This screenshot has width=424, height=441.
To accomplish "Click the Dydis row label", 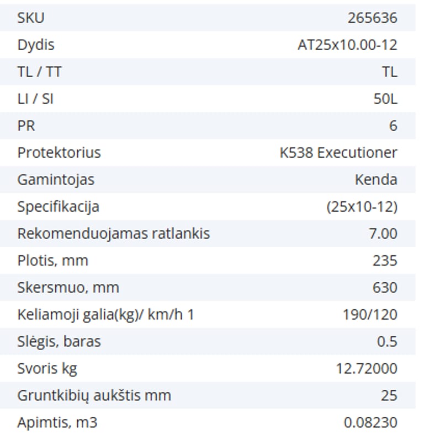I will point(36,45).
